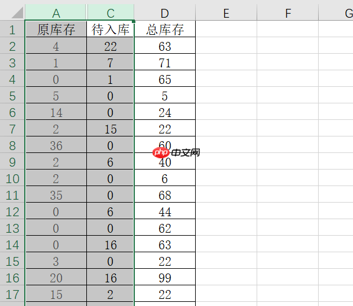353x306 pixels.
Task: Select row 6 header
Action: (x=12, y=112)
